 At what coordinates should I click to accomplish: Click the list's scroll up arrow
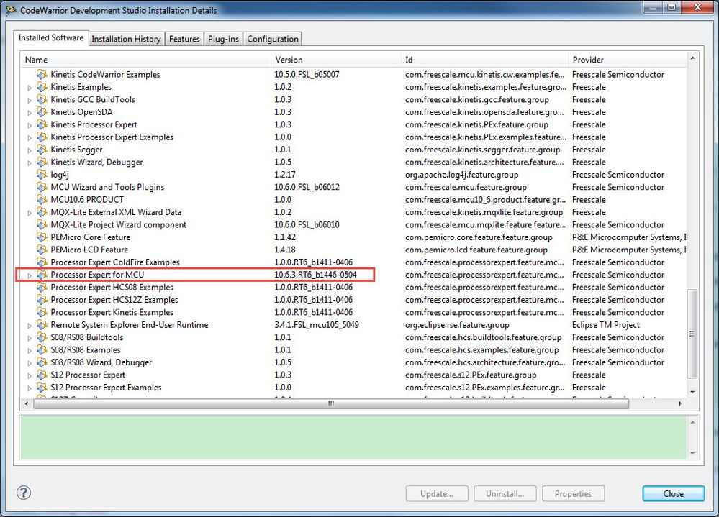(x=692, y=58)
